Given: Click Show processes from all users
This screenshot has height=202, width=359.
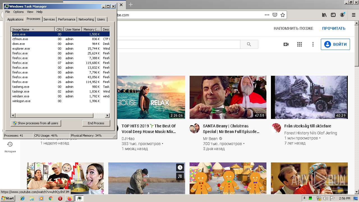Looking at the screenshot, I should tap(36, 123).
